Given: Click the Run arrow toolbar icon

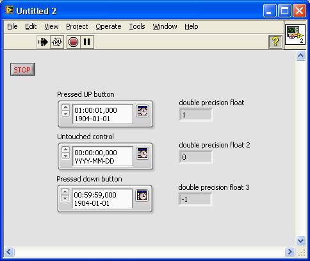Looking at the screenshot, I should pos(43,42).
